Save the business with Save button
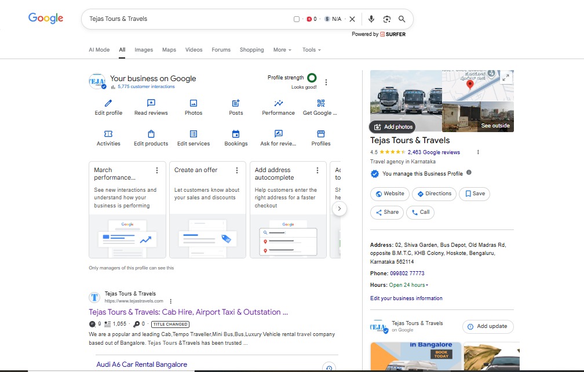The image size is (584, 372). tap(475, 194)
